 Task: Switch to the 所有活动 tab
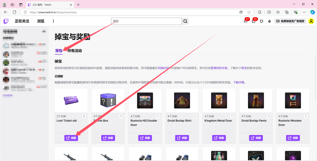(75, 51)
